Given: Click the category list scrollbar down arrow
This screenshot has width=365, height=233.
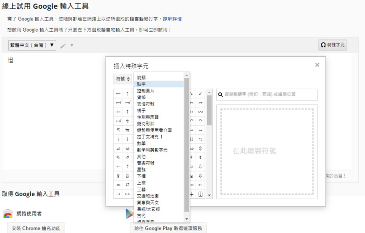Looking at the screenshot, I should [x=186, y=219].
